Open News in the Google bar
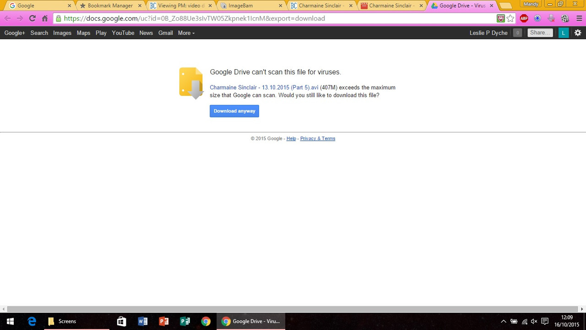Viewport: 586px width, 330px height. tap(146, 33)
